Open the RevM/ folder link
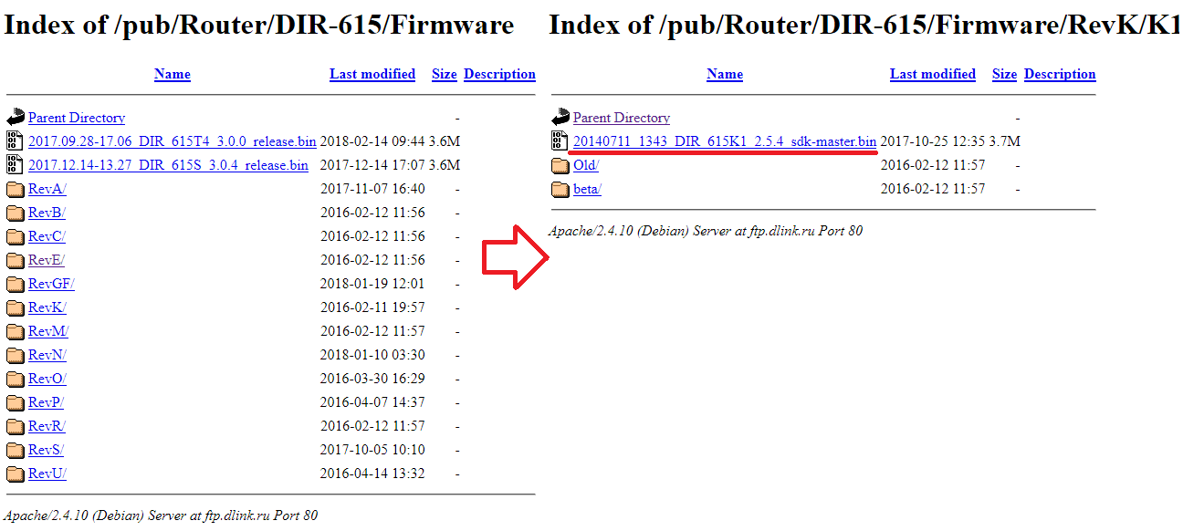The image size is (1204, 531). point(48,331)
